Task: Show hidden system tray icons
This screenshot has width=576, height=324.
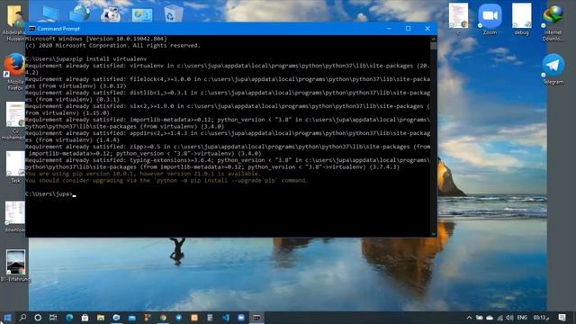Action: point(469,318)
